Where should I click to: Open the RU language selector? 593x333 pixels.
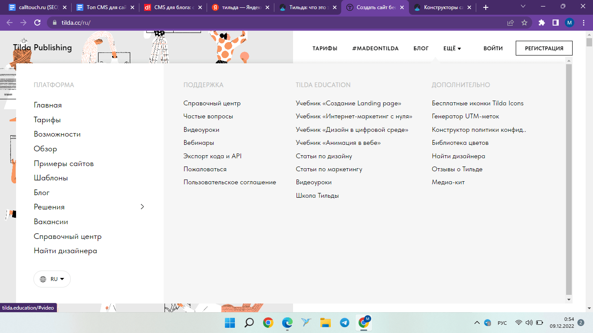point(52,279)
